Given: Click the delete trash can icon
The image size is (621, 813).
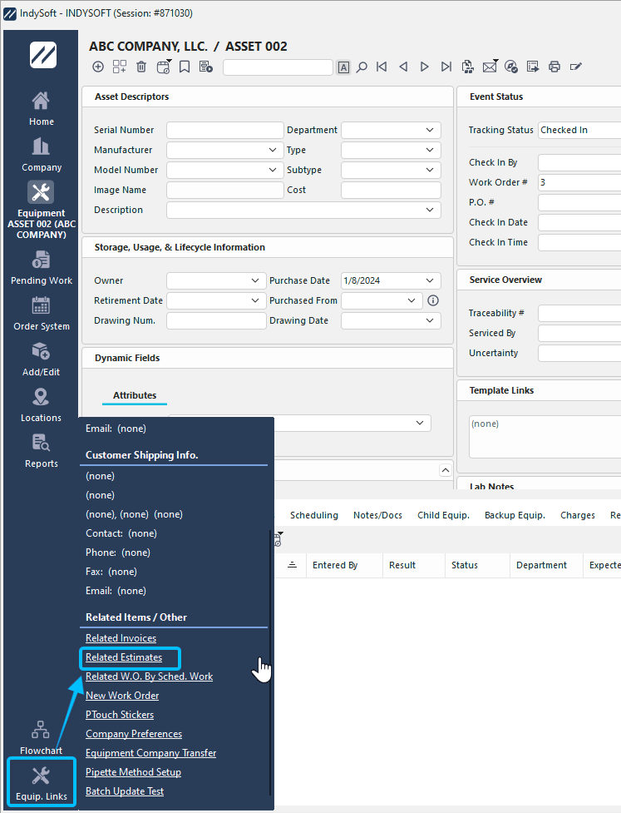Looking at the screenshot, I should point(141,67).
